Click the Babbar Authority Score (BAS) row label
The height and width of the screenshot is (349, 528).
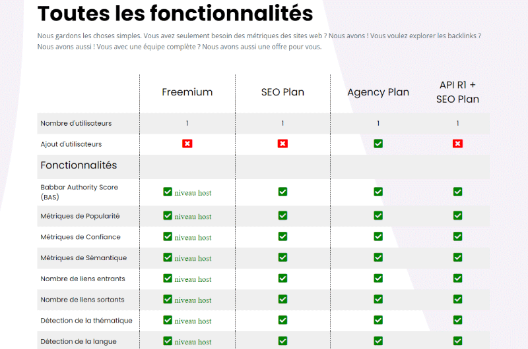[79, 192]
